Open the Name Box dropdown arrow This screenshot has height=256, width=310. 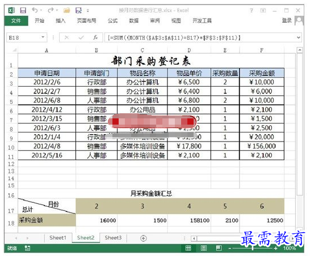(x=43, y=37)
